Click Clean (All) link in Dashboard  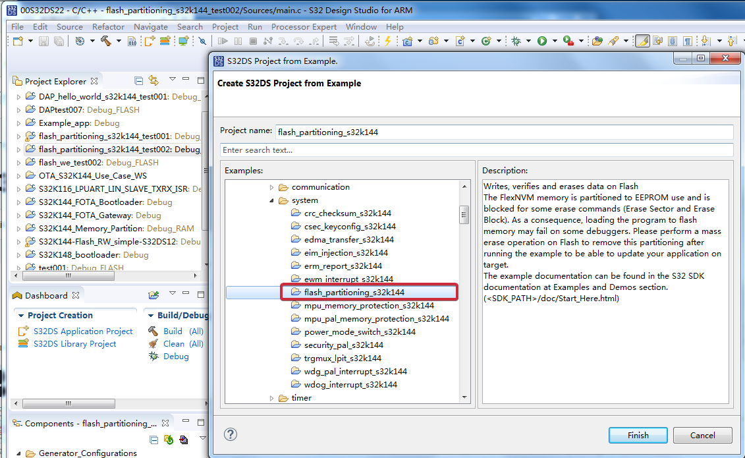[x=183, y=343]
